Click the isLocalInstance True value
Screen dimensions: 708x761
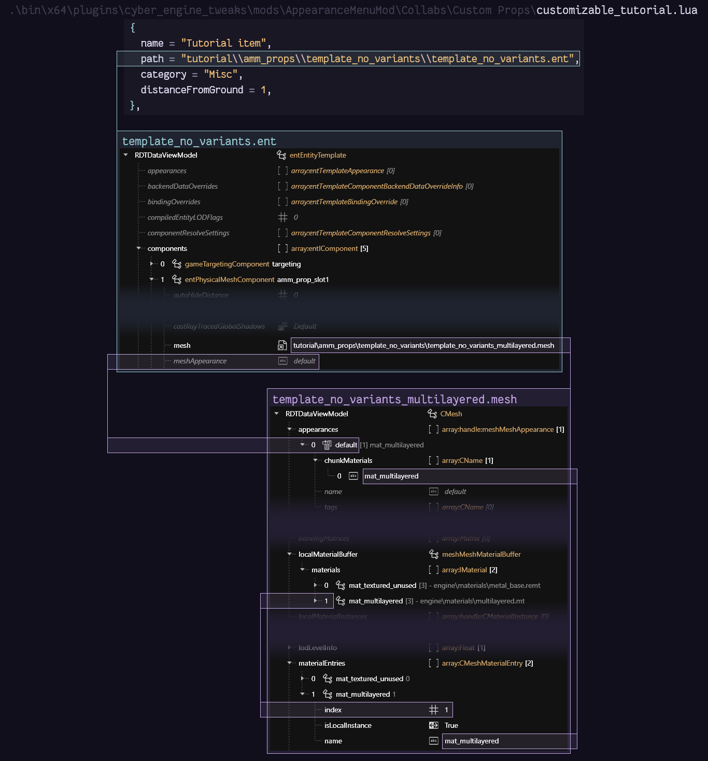pyautogui.click(x=451, y=725)
